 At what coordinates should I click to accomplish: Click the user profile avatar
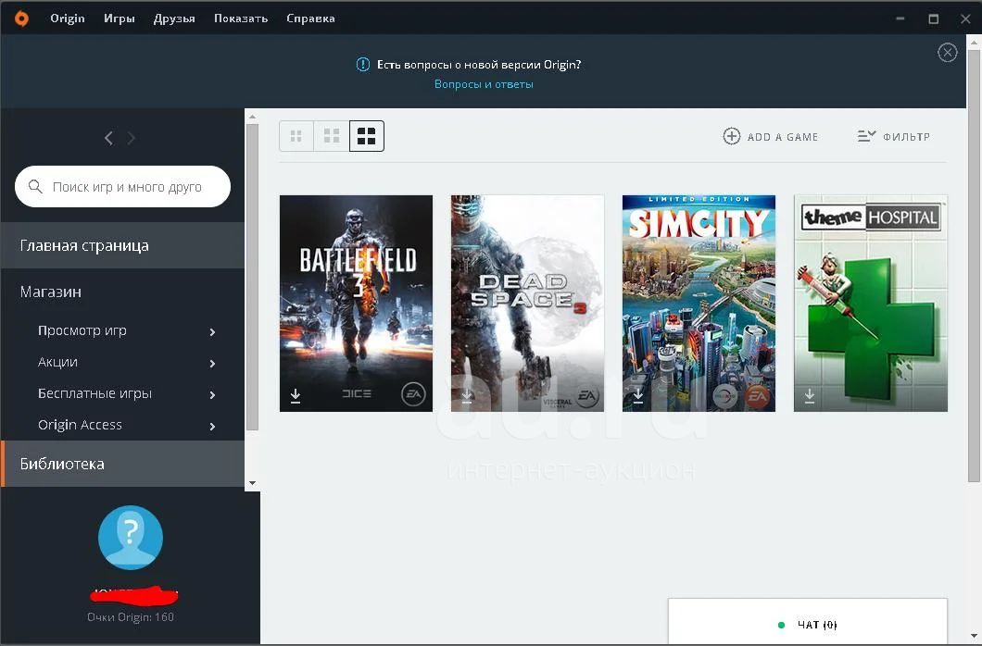click(x=131, y=537)
